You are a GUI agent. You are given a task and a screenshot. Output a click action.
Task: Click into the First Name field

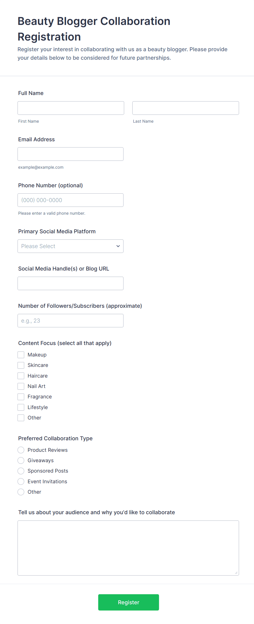click(x=70, y=108)
